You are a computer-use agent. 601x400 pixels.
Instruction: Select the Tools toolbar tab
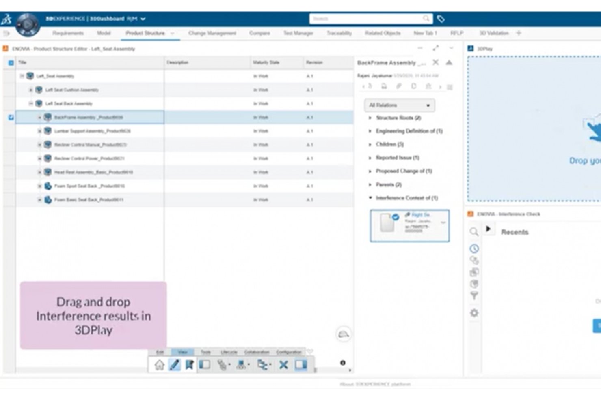pos(205,352)
